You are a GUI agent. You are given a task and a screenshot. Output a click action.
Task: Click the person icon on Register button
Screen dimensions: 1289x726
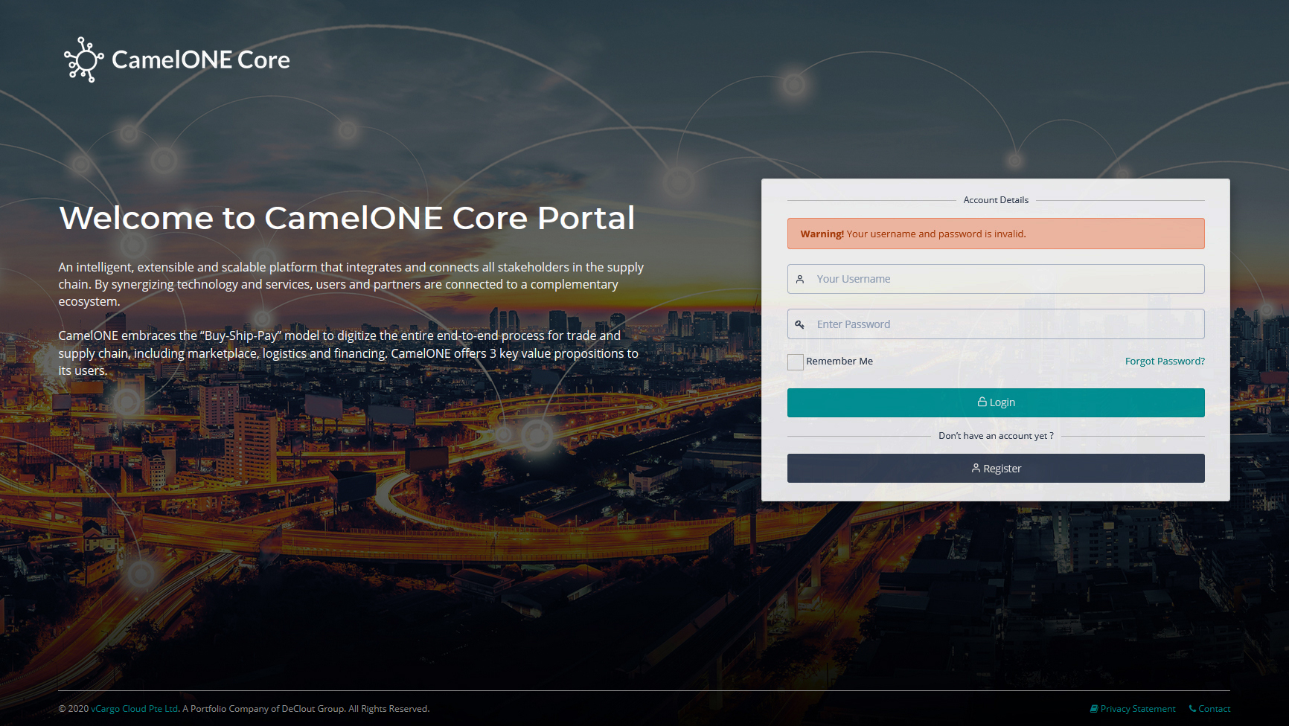coord(976,469)
